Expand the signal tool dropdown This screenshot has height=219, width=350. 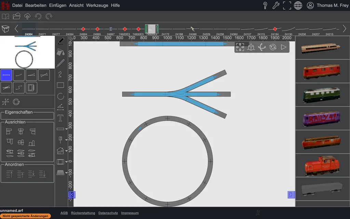[x=66, y=140]
